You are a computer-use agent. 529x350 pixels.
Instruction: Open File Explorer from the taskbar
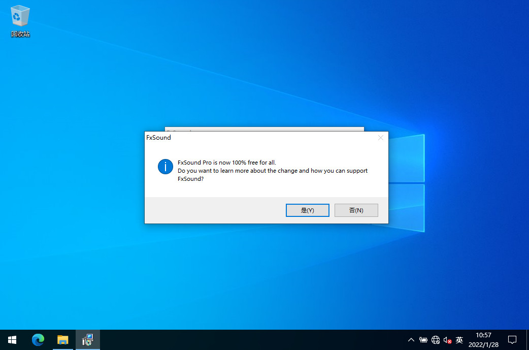[63, 340]
